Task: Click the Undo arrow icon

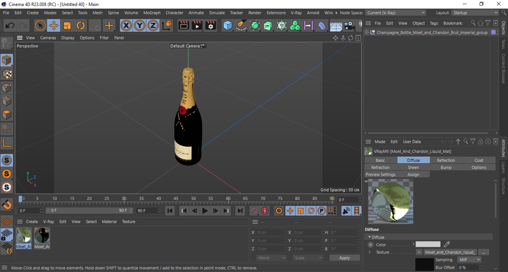Action: click(x=10, y=26)
